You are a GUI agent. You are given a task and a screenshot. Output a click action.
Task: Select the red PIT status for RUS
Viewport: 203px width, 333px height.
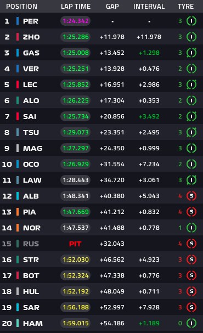click(x=75, y=244)
